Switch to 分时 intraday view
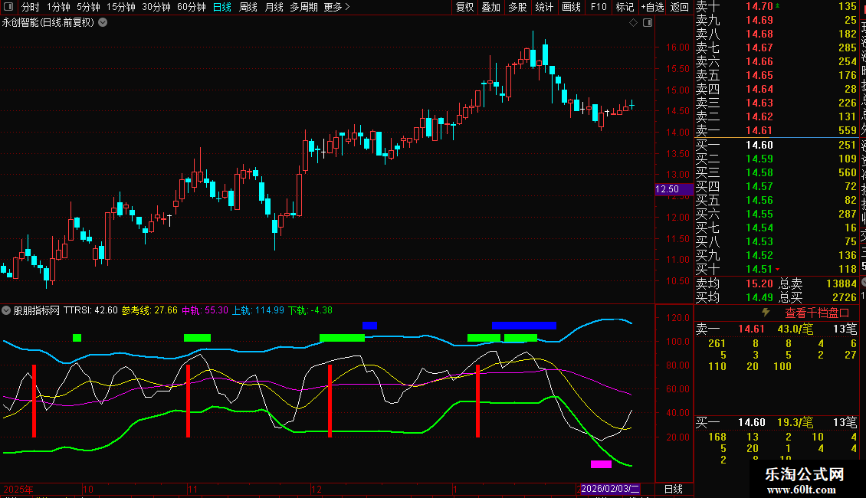This screenshot has height=498, width=866. click(30, 7)
